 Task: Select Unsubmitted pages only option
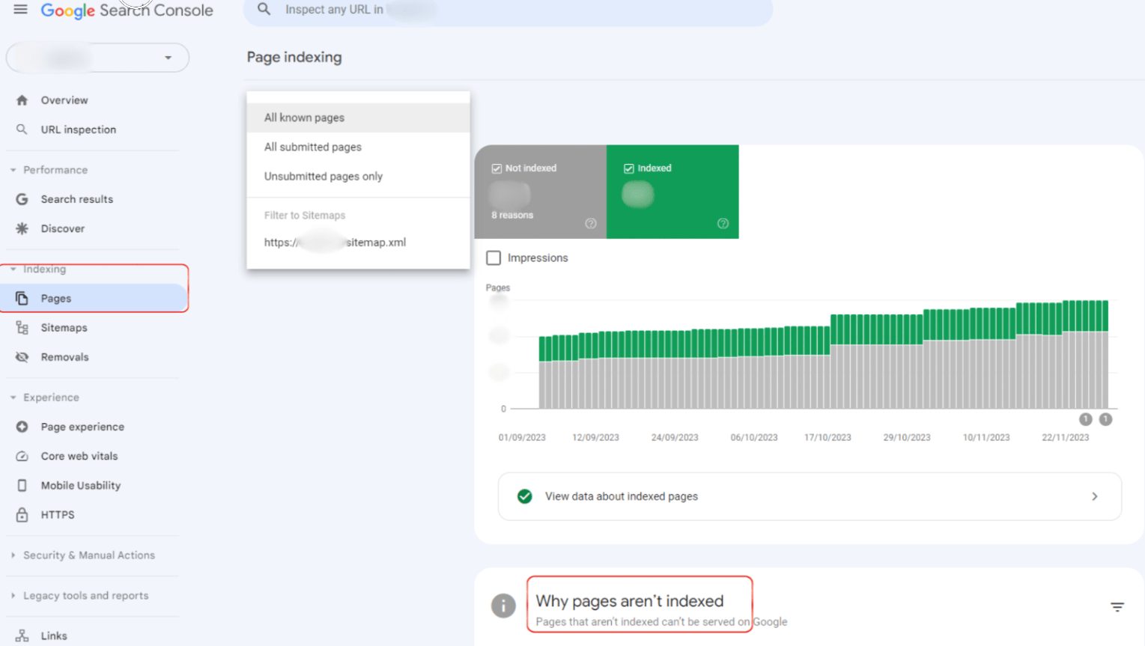(358, 176)
